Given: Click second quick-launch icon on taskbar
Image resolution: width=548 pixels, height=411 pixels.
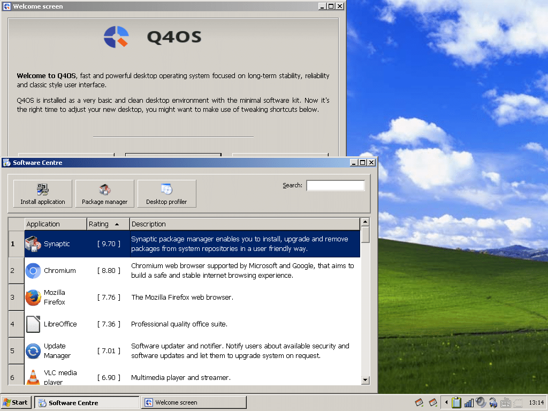Looking at the screenshot, I should click(433, 402).
